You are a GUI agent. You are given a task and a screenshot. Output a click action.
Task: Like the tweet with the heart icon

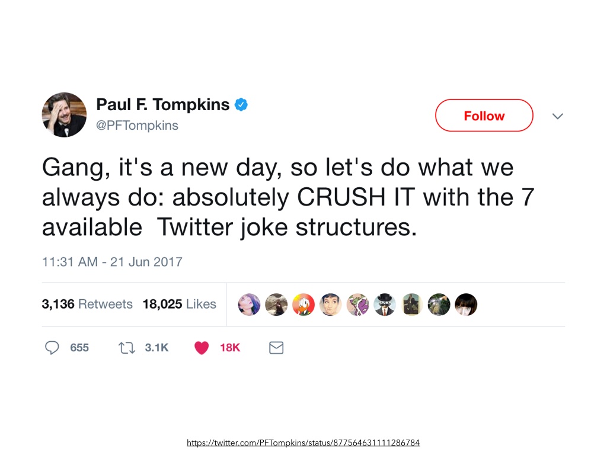click(202, 348)
